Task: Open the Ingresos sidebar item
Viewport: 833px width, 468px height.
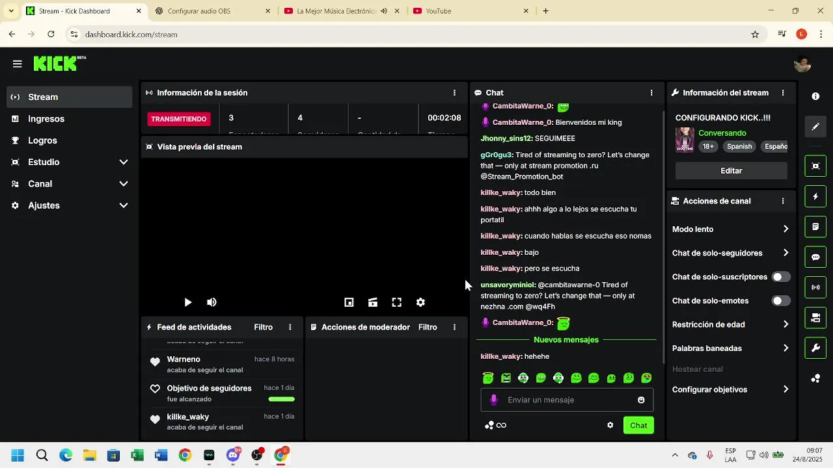Action: point(69,119)
